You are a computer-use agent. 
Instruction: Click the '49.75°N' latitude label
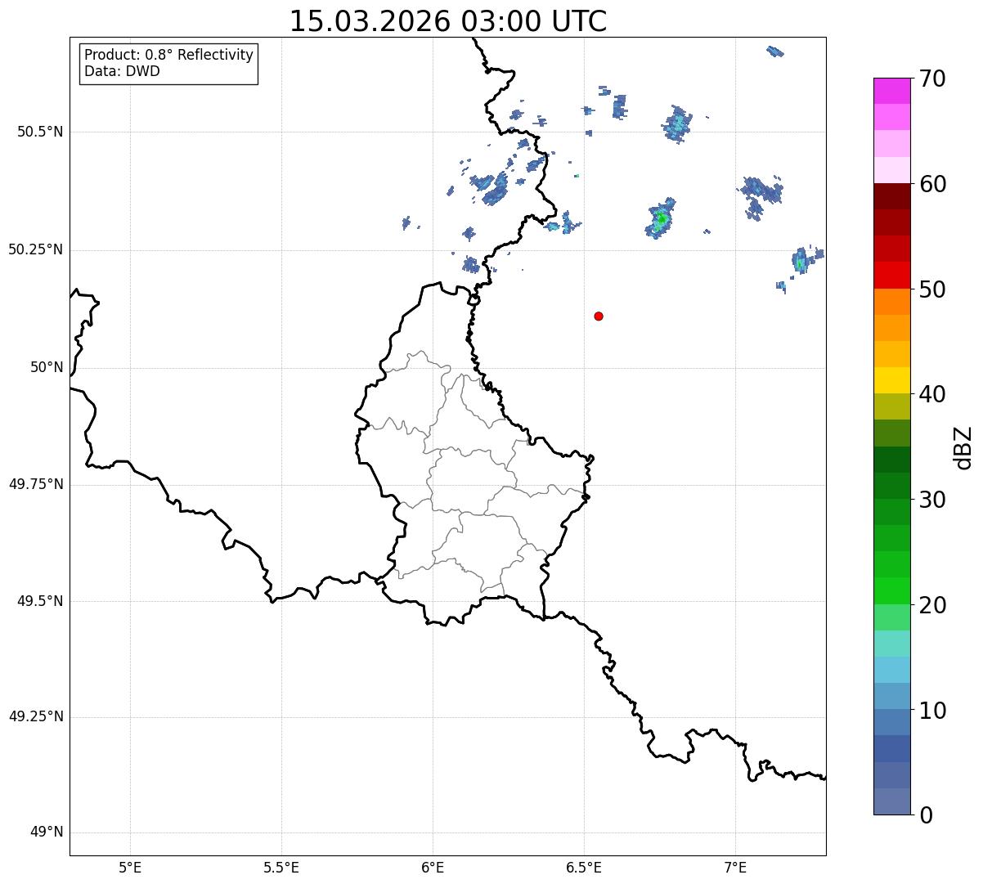[36, 484]
